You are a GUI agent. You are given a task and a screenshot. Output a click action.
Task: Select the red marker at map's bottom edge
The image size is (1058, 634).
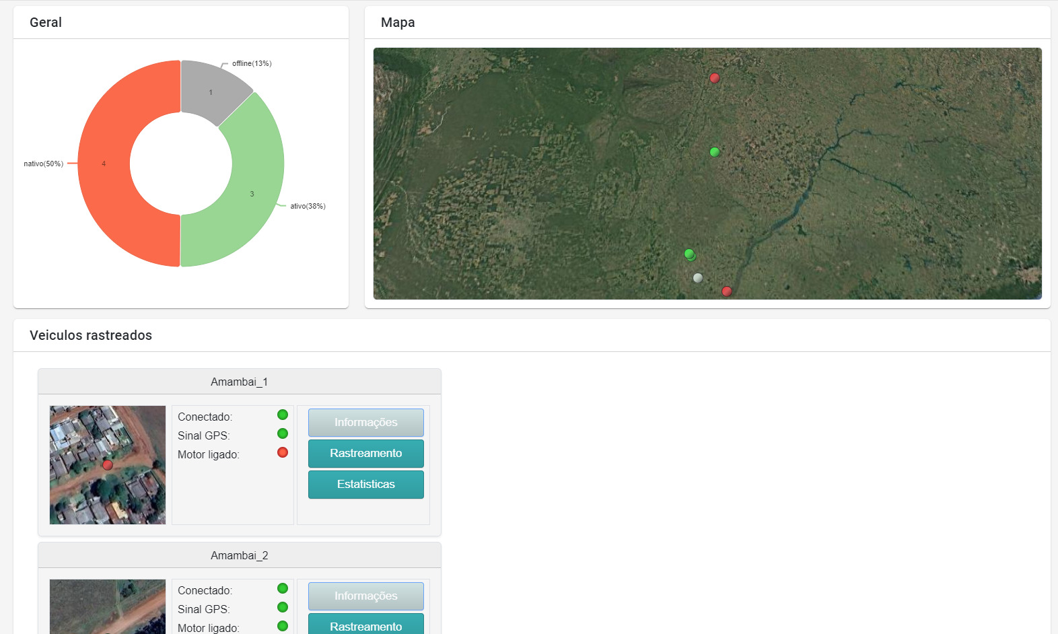(726, 291)
